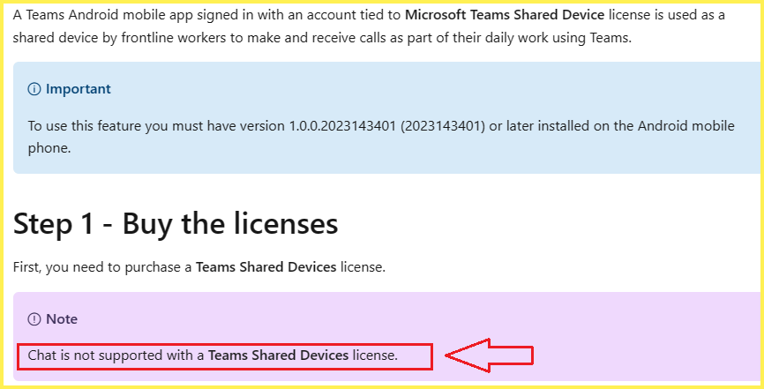Click bold 'Microsoft Teams Shared Device' in intro paragraph
Screen dimensions: 764x389
tap(505, 15)
